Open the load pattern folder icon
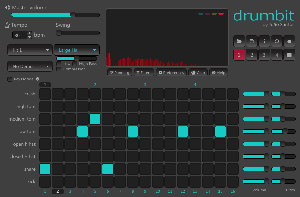This screenshot has height=197, width=300. point(239,41)
